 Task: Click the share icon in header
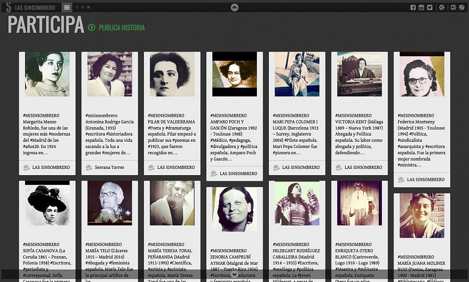point(442,7)
